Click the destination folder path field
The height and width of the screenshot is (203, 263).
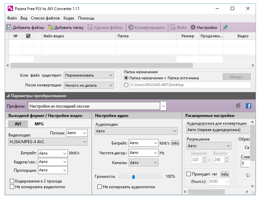tap(190, 85)
